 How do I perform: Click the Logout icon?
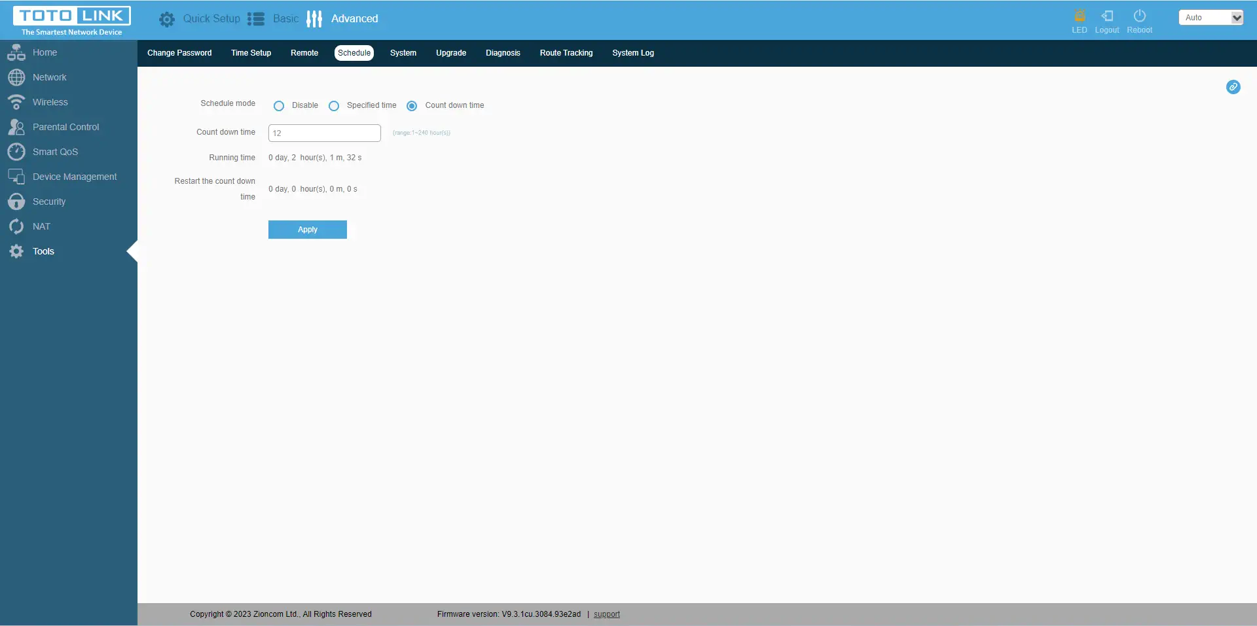[1107, 16]
